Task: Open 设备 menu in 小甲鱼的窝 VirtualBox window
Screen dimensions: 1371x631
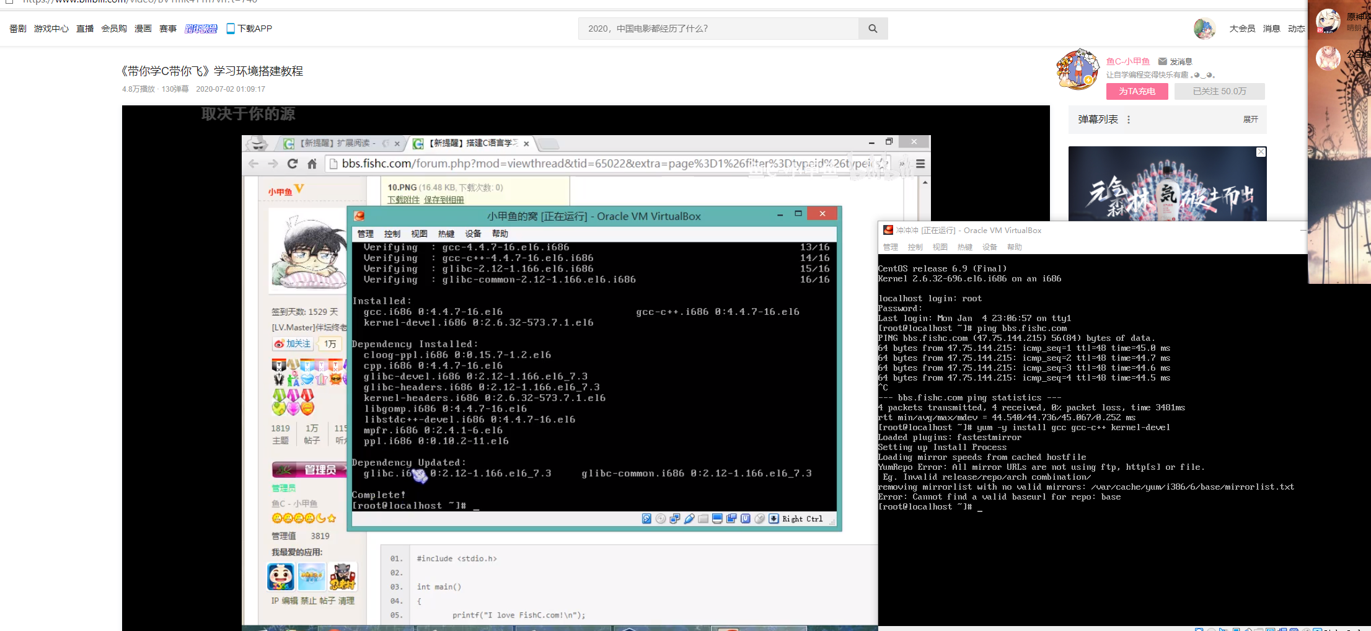Action: coord(474,234)
